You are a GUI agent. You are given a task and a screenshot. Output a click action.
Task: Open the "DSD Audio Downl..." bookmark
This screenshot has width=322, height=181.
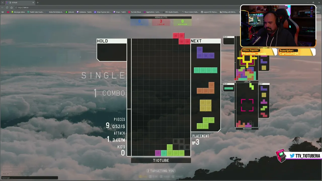pyautogui.click(x=171, y=12)
